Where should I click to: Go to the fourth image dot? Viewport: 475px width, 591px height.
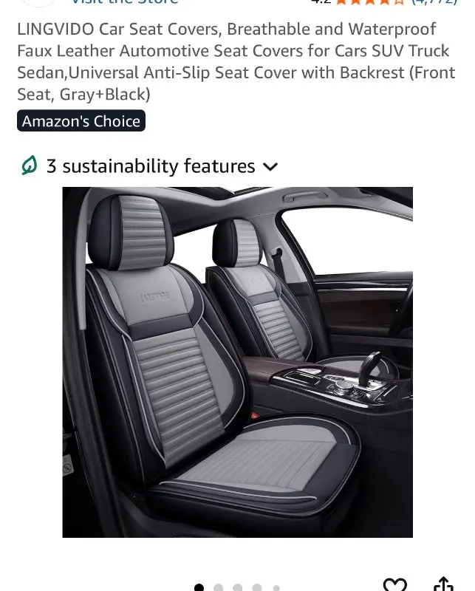tap(257, 587)
